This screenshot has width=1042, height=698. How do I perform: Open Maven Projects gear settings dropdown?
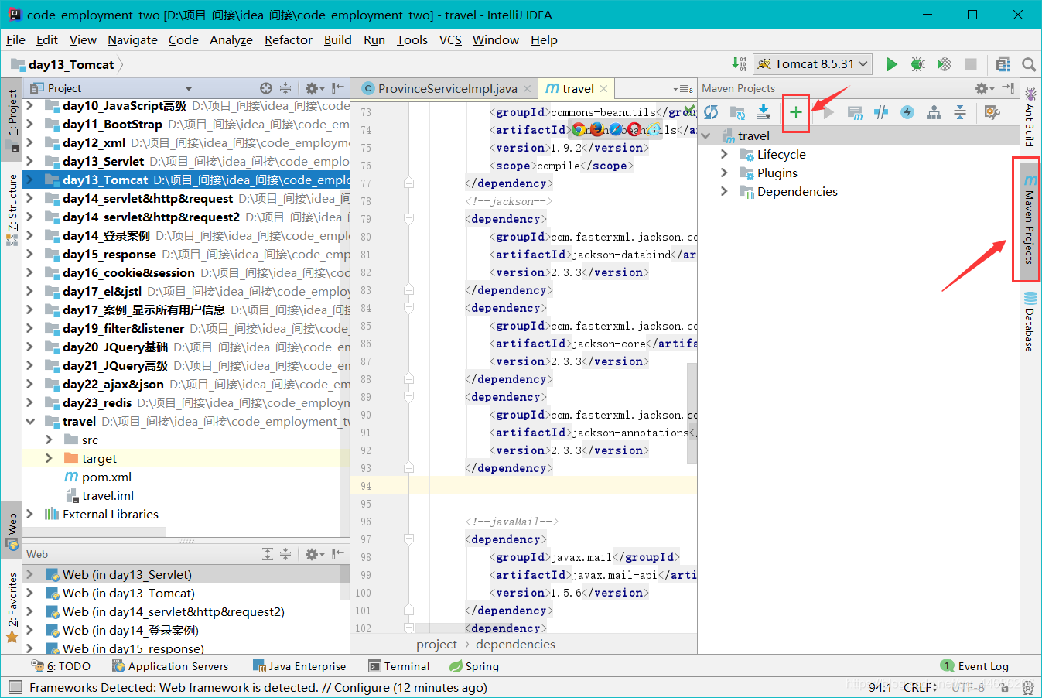(x=983, y=88)
